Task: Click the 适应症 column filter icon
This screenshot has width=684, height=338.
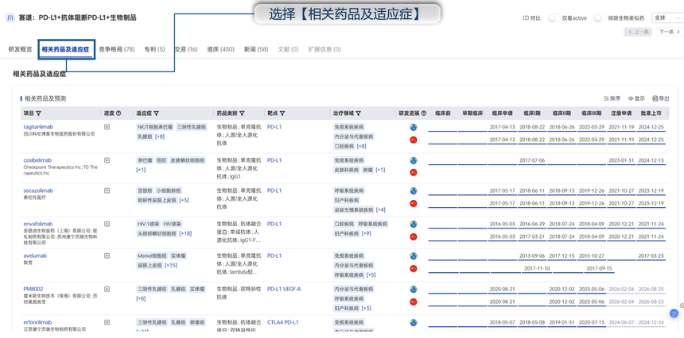Action: (x=156, y=113)
